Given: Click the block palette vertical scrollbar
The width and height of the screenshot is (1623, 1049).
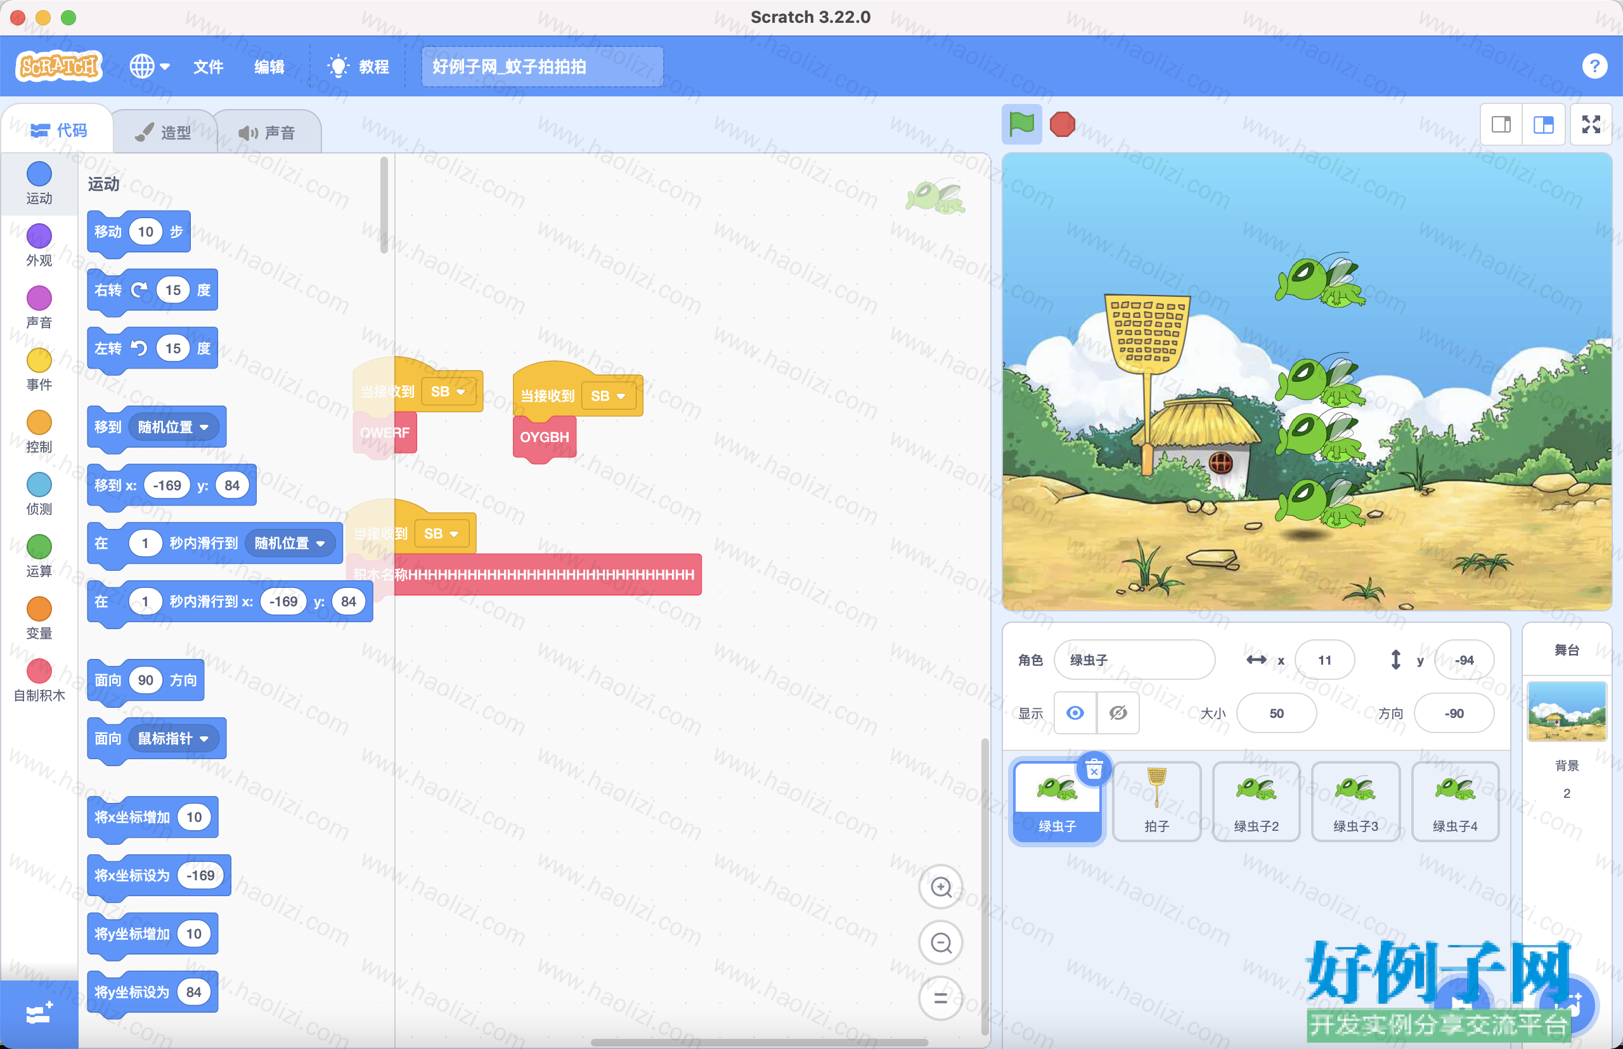Looking at the screenshot, I should (x=384, y=205).
